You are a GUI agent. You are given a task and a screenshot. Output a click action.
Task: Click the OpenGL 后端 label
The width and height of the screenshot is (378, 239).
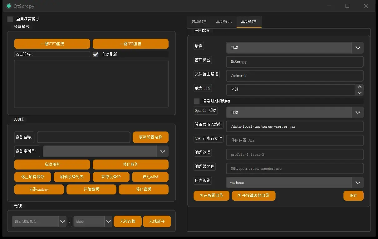[x=205, y=110]
